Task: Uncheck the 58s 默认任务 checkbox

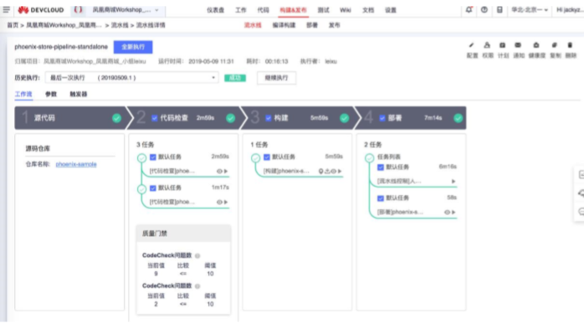Action: [x=381, y=198]
